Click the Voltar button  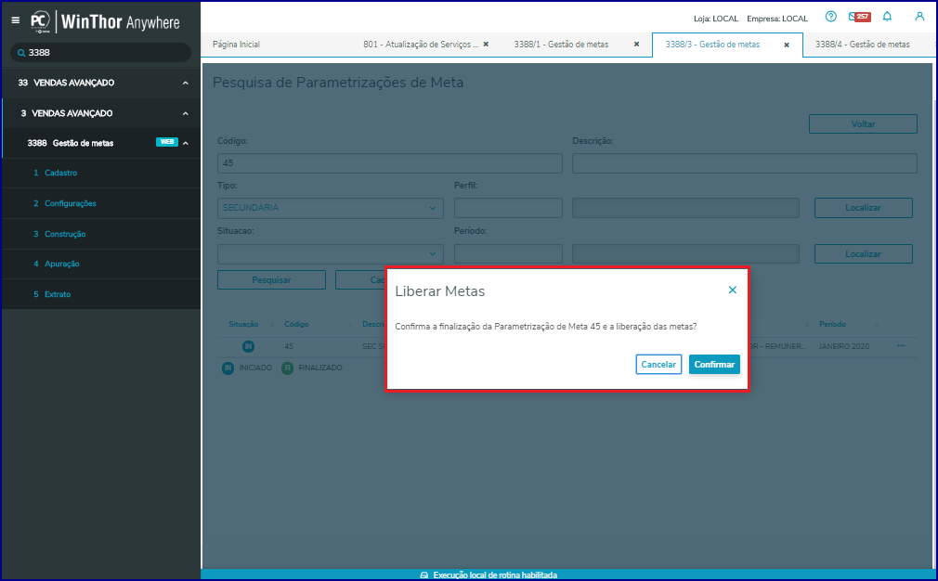(x=863, y=124)
